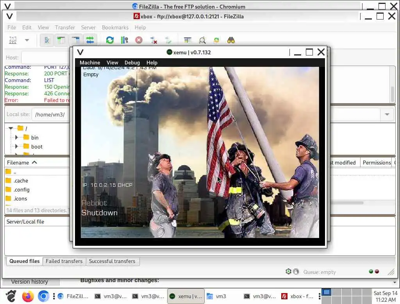Screen dimensions: 400x304
Task: Click the red activity indicator light
Action: tap(377, 271)
